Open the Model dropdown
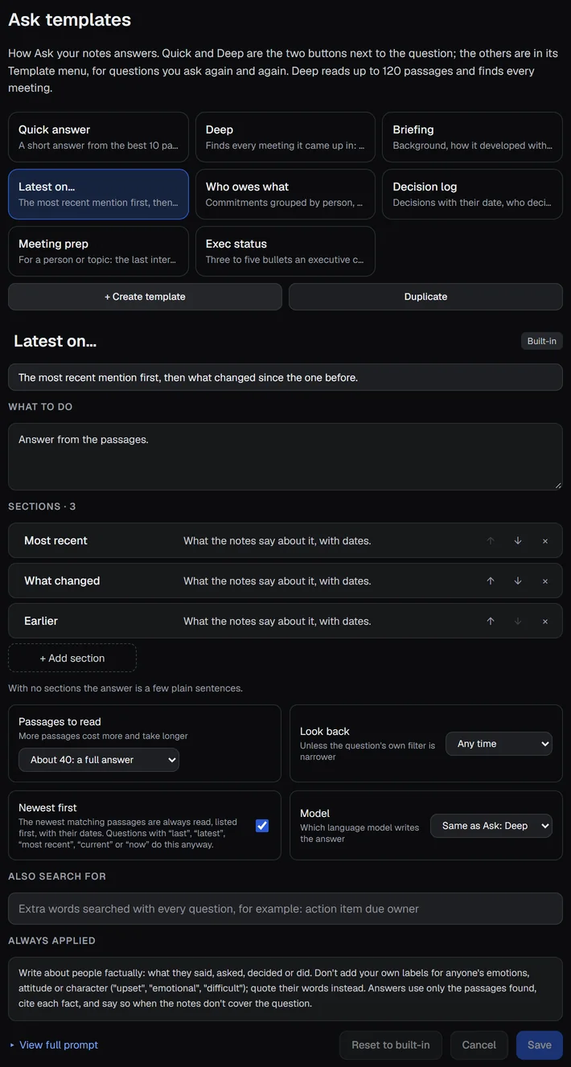The height and width of the screenshot is (1067, 571). (491, 826)
